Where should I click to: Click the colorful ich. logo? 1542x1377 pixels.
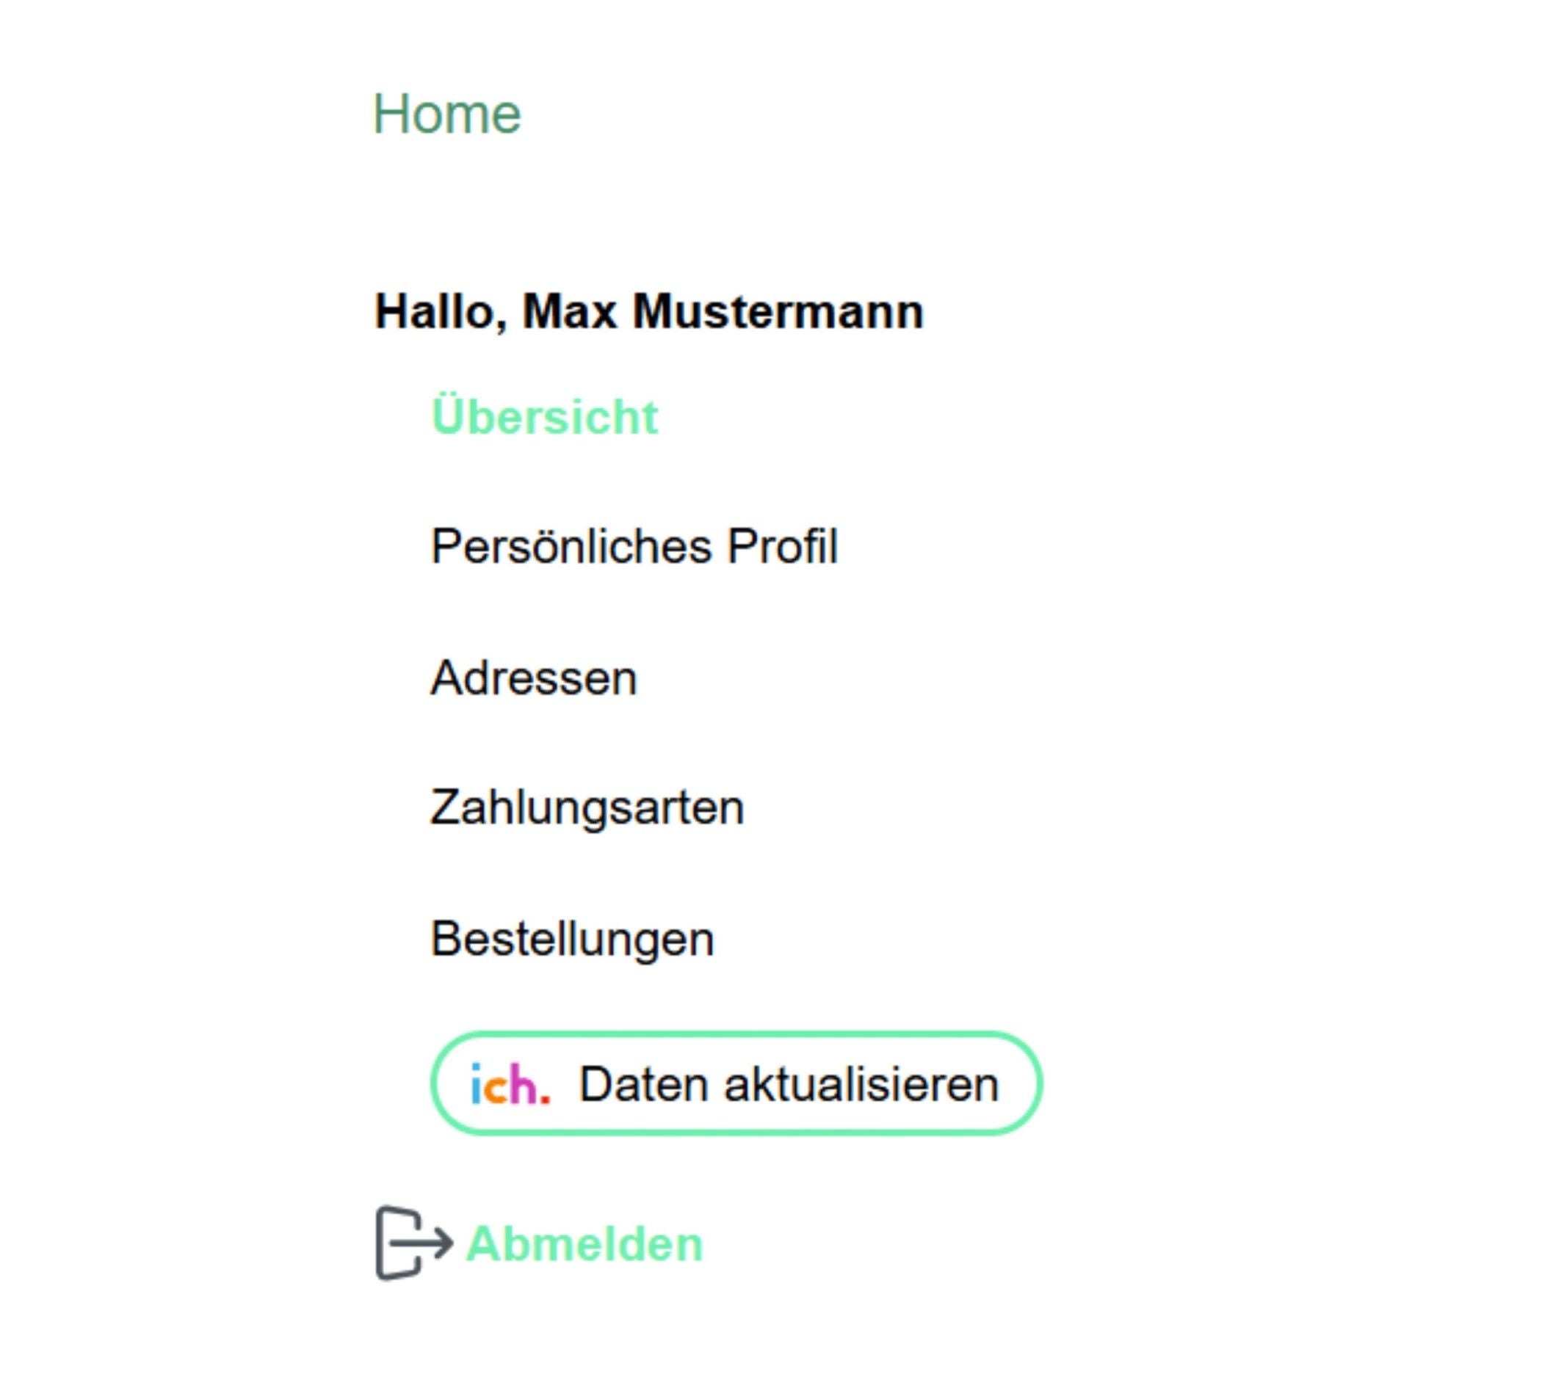510,1084
